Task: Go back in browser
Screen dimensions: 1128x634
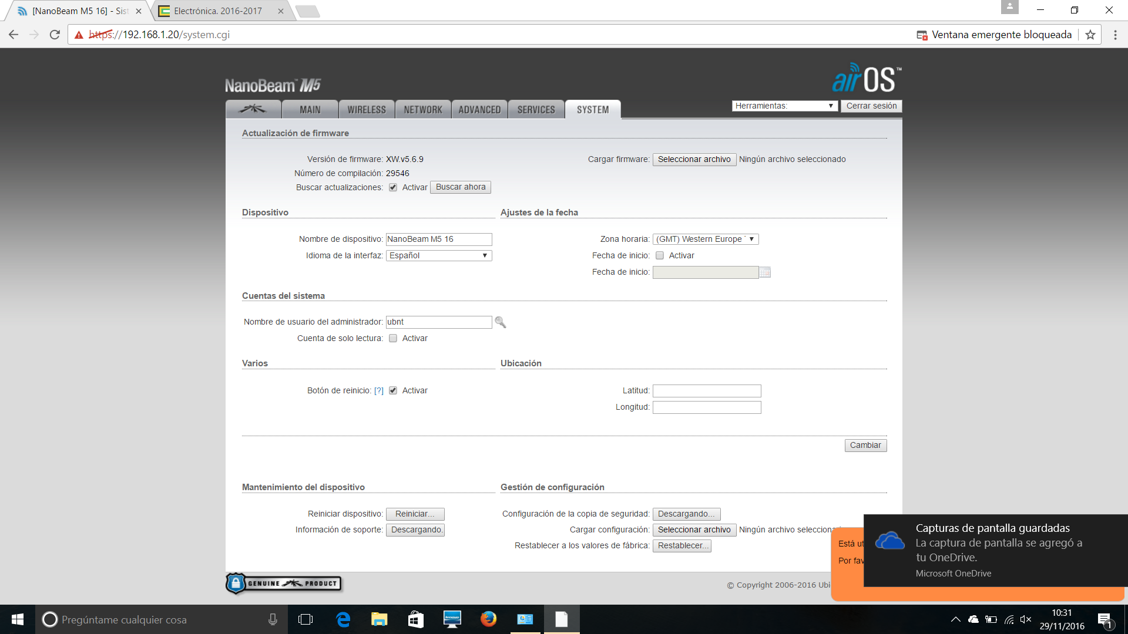Action: 14,35
